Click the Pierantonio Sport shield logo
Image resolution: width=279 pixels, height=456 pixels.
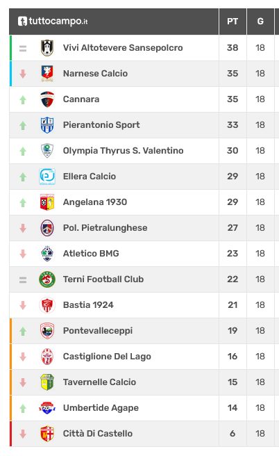coord(47,125)
